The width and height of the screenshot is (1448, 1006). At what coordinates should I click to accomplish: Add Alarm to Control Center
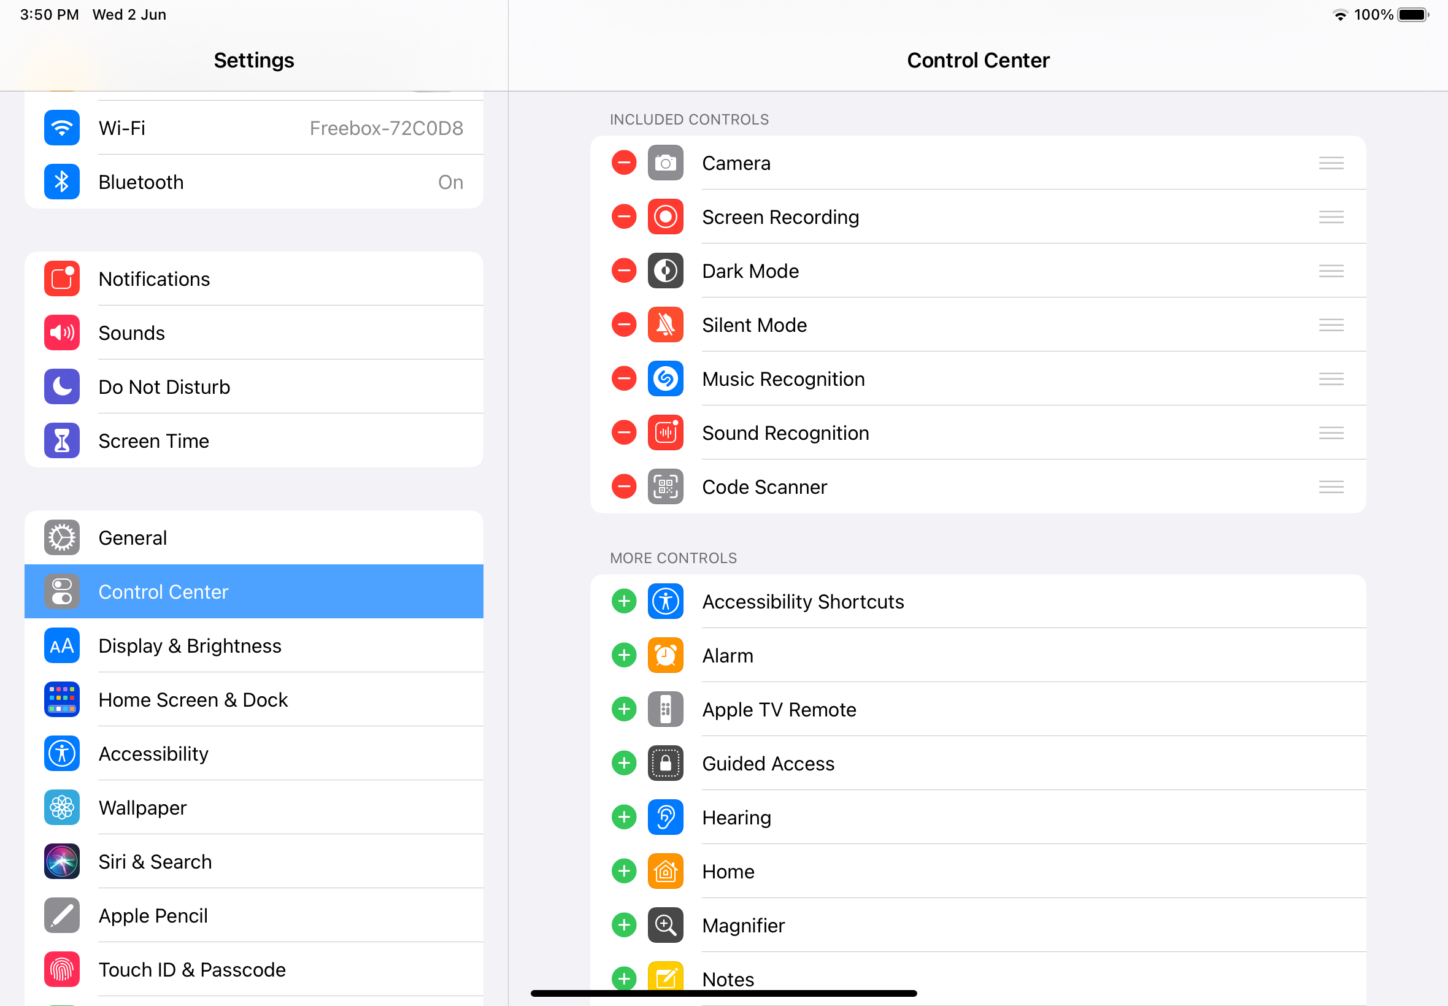(623, 655)
